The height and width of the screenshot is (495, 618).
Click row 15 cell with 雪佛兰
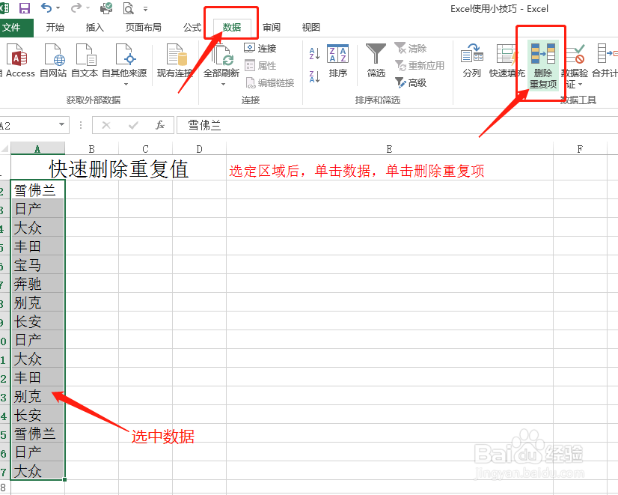click(x=37, y=433)
